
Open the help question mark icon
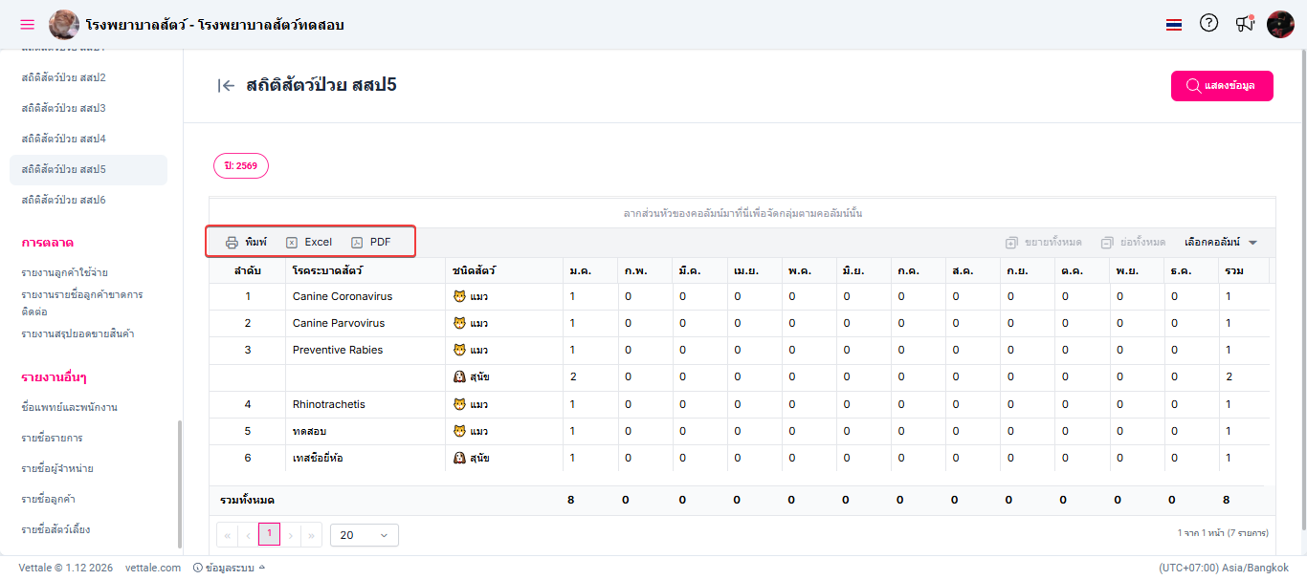pos(1208,24)
